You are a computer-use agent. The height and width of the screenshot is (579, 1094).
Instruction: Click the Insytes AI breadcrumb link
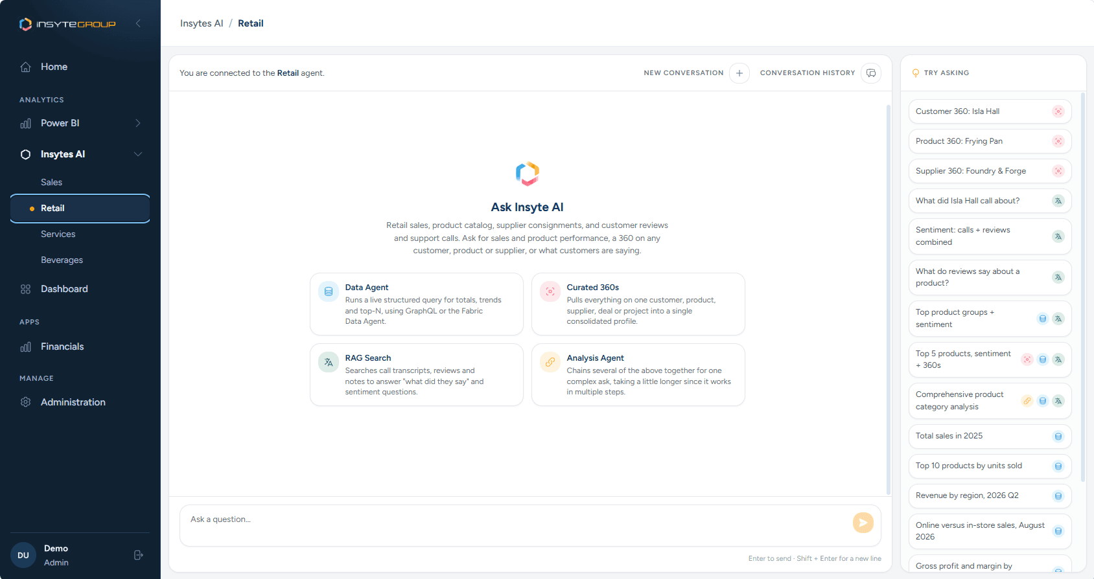point(202,23)
